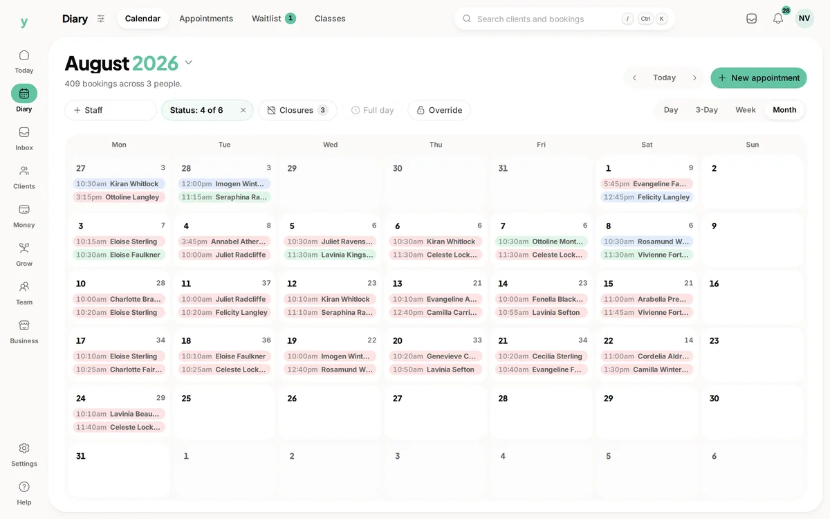
Task: Open 10:30am Rosamund W… on Saturday 8
Action: tap(647, 242)
